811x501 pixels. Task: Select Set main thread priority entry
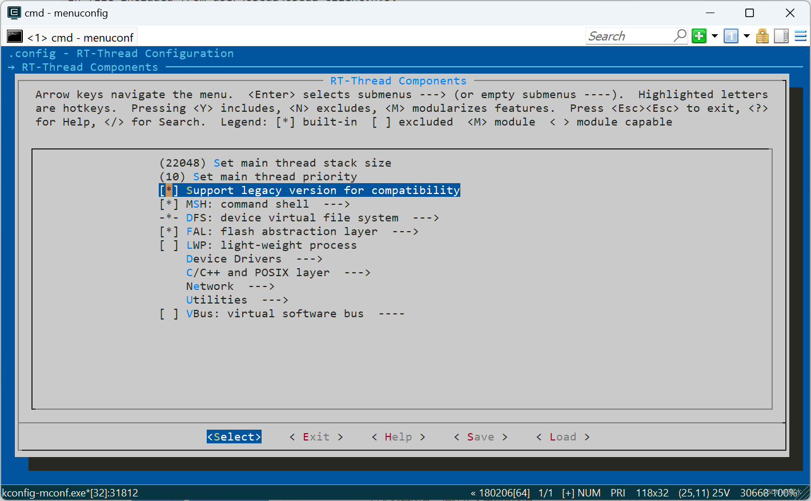pyautogui.click(x=258, y=176)
